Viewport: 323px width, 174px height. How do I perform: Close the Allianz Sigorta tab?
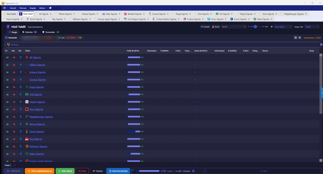coord(74,14)
